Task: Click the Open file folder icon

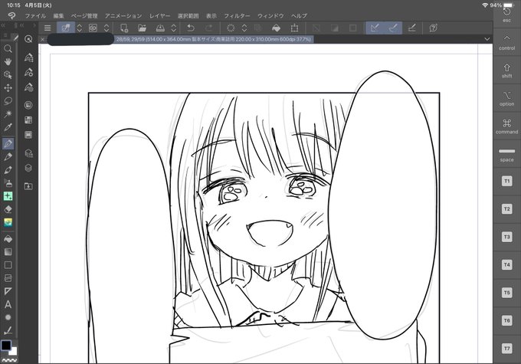Action: [142, 28]
